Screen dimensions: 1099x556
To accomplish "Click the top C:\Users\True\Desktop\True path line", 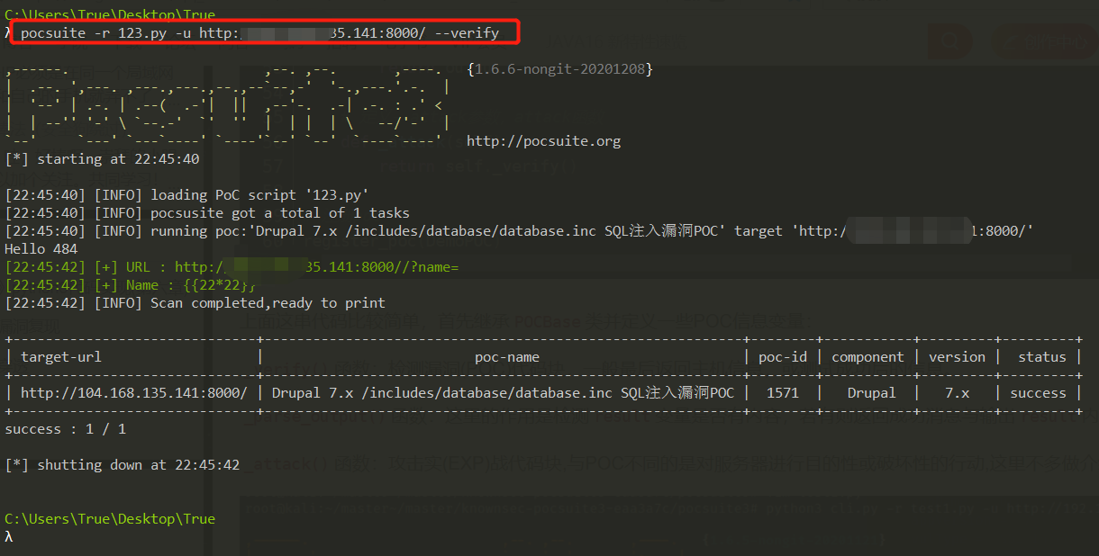I will (x=110, y=15).
